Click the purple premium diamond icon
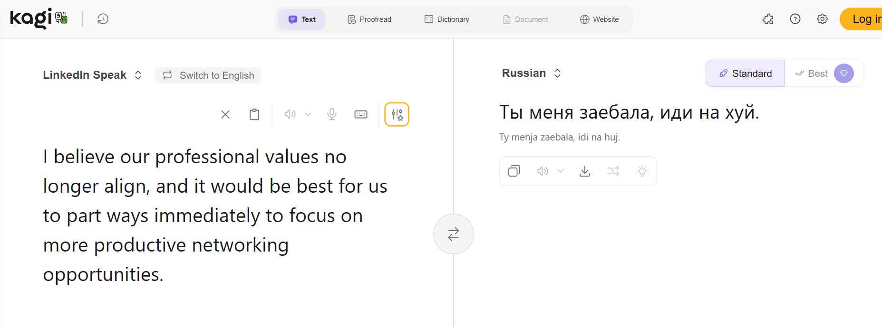The image size is (882, 327). click(844, 74)
